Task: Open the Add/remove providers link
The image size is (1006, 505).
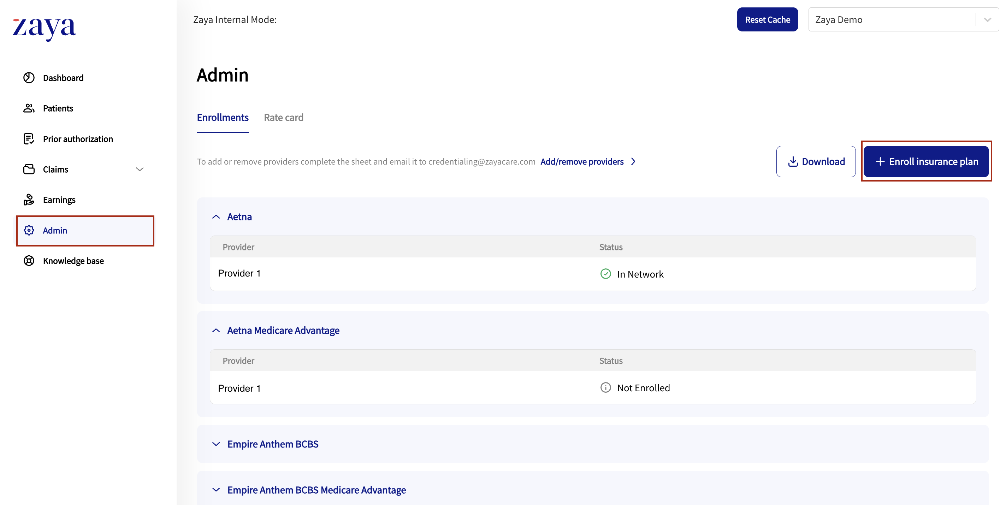Action: click(582, 162)
